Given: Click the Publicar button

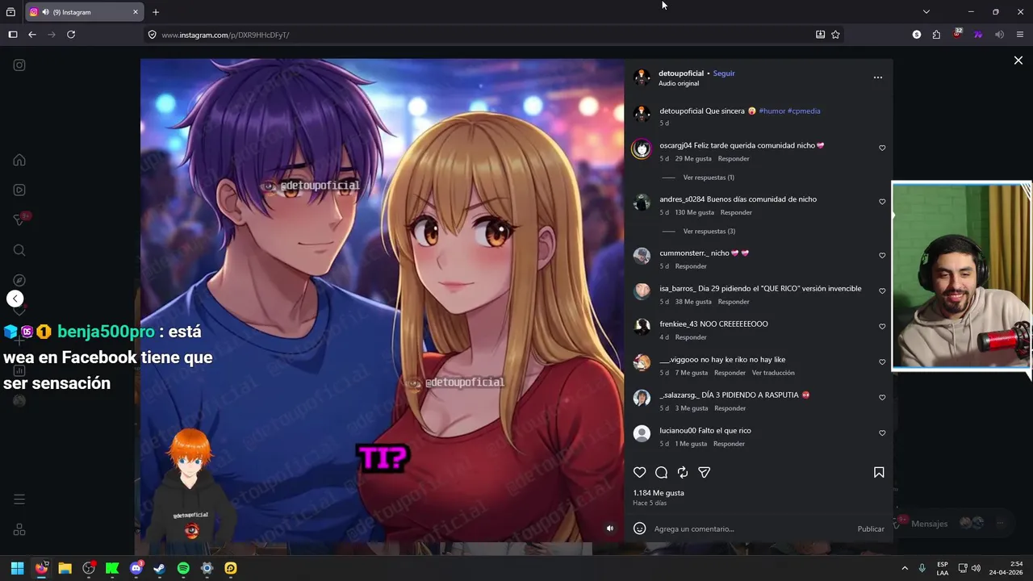Looking at the screenshot, I should click(x=871, y=529).
